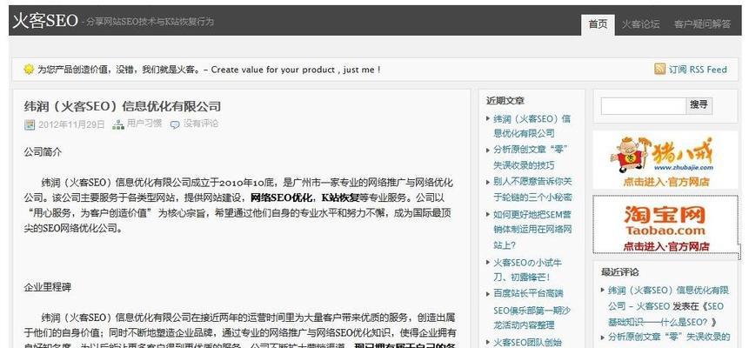749x348 pixels.
Task: Click the 最近评论 sidebar heading
Action: tap(619, 272)
